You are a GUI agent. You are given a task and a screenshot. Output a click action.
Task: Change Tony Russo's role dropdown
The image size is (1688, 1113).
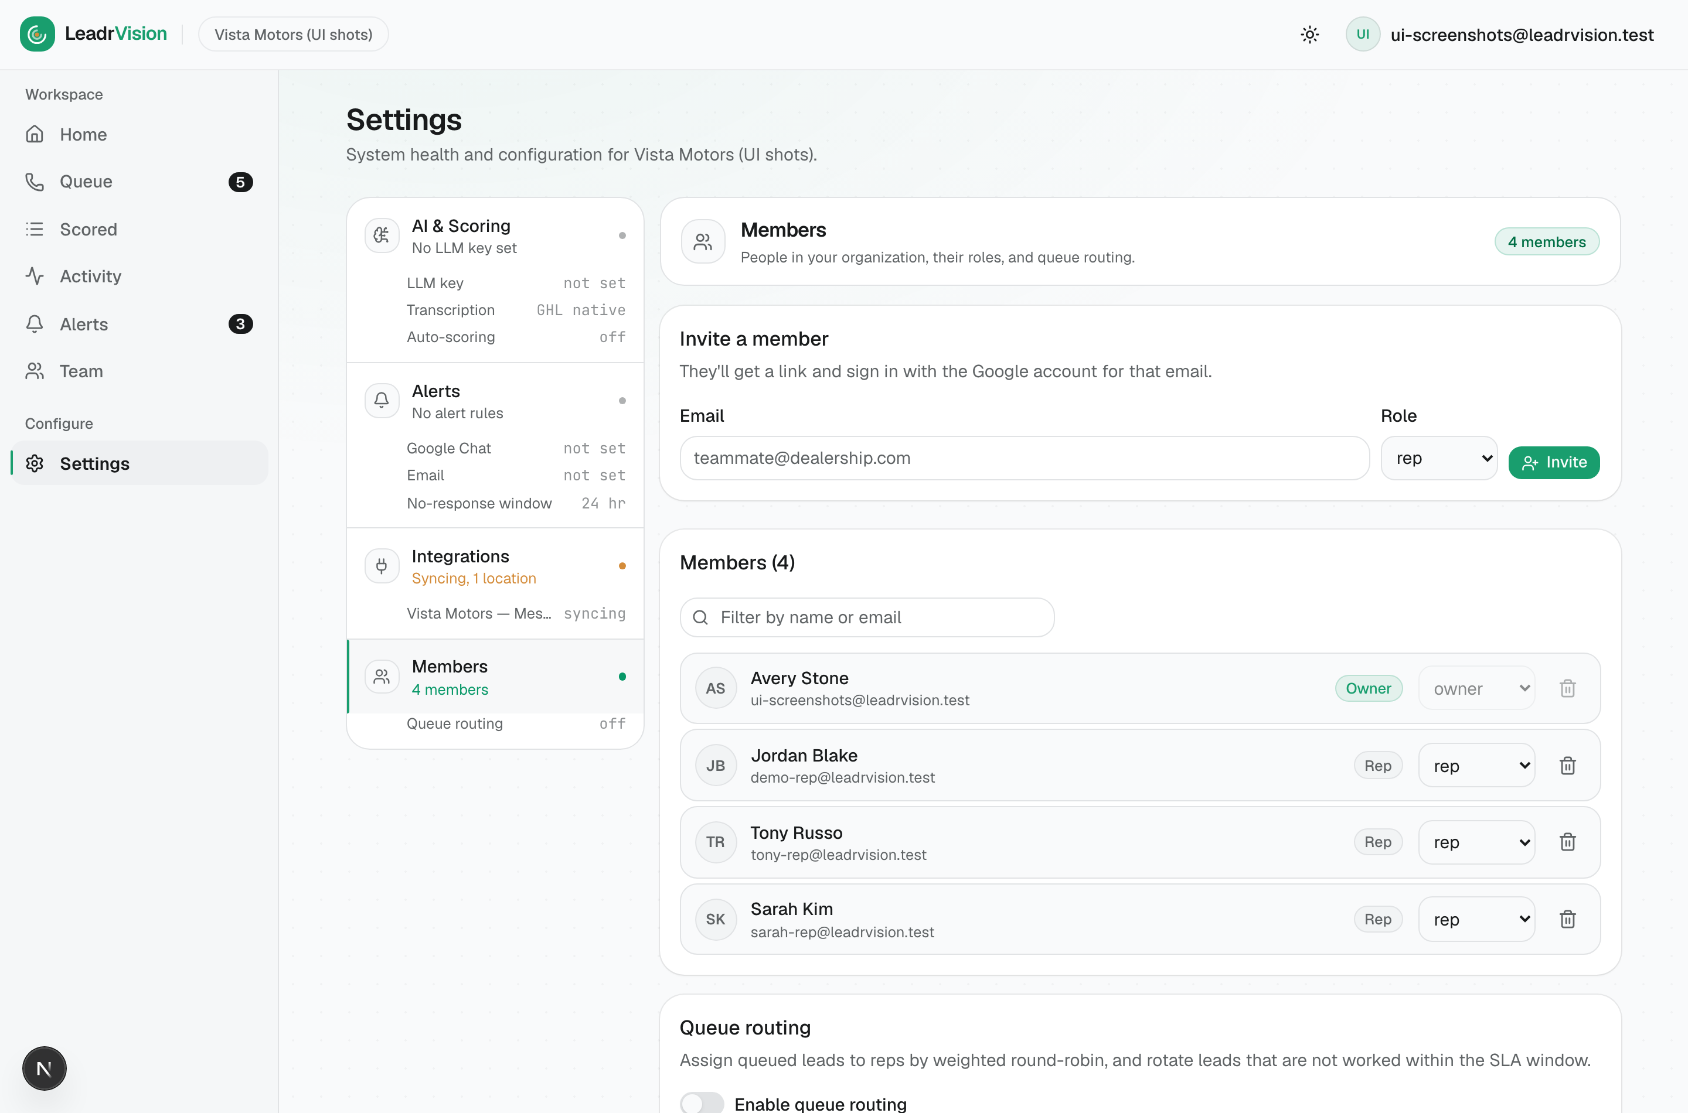point(1477,842)
